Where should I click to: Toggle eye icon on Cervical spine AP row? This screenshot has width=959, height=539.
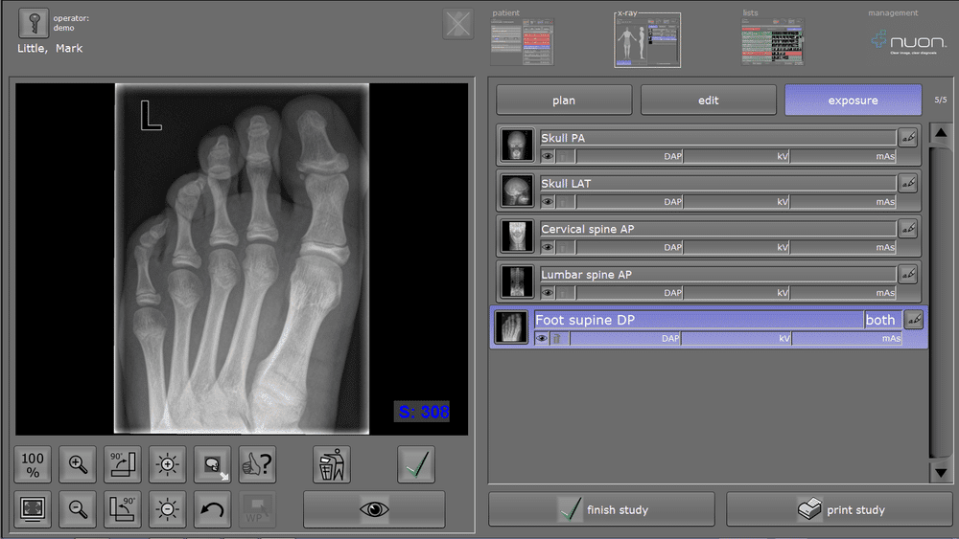tap(548, 247)
